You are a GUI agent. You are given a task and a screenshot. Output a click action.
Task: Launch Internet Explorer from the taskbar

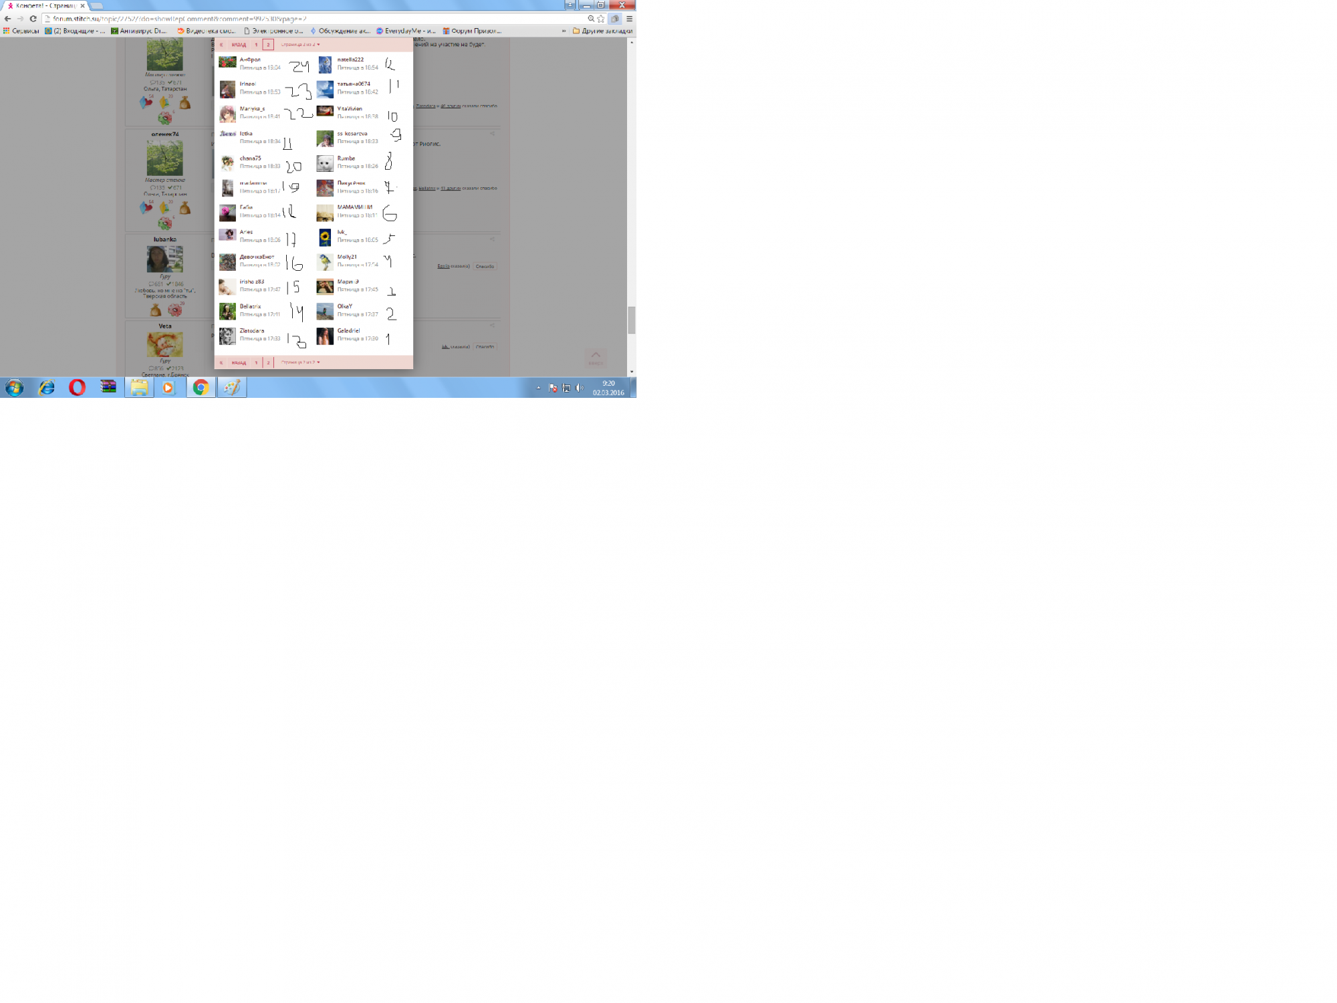[x=46, y=387]
